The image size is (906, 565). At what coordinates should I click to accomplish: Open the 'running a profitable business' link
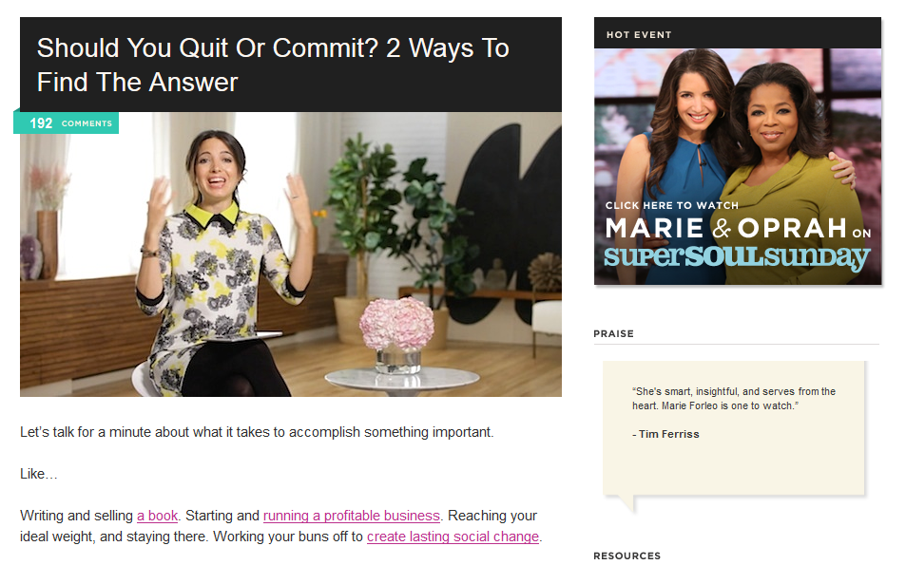coord(352,516)
